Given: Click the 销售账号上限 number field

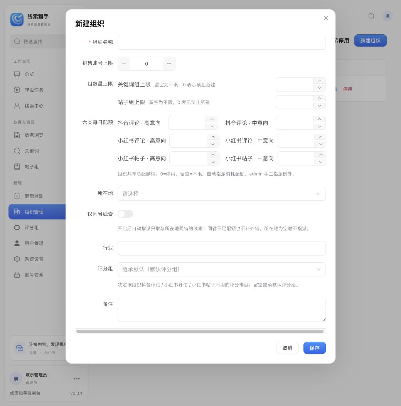Looking at the screenshot, I should pyautogui.click(x=147, y=64).
